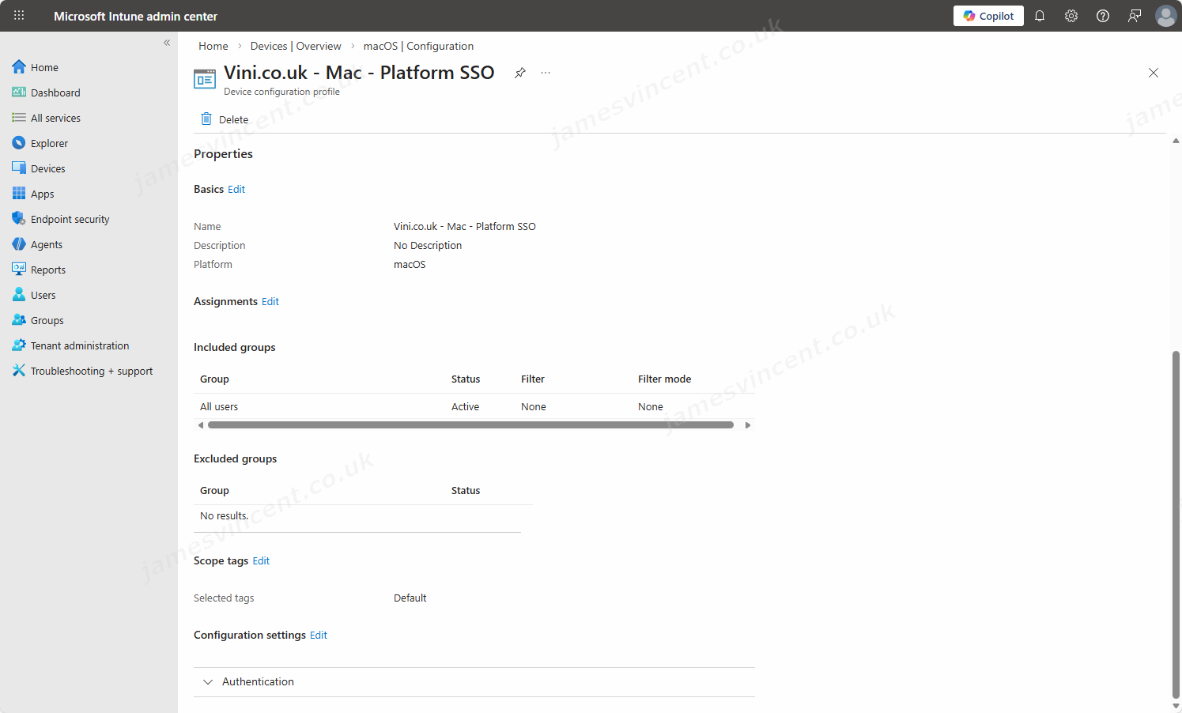
Task: Open the feedback icon in header
Action: point(1135,16)
